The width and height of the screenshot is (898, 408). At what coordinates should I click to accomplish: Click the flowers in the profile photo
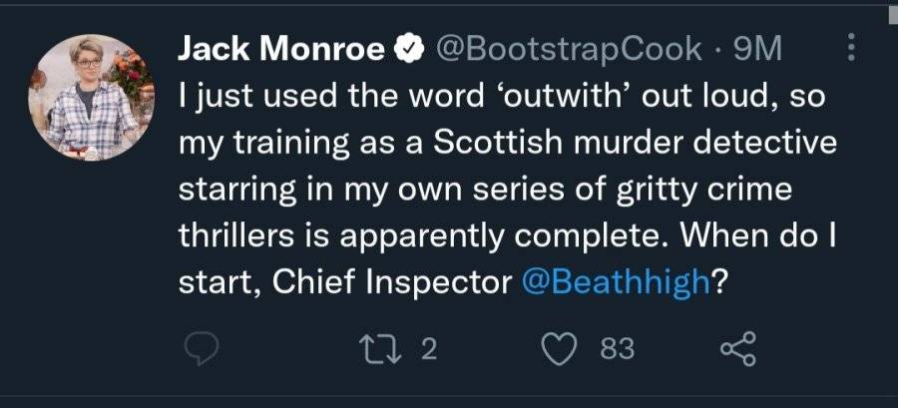pos(132,73)
